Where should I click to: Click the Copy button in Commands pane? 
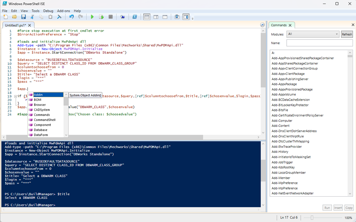coord(349,208)
